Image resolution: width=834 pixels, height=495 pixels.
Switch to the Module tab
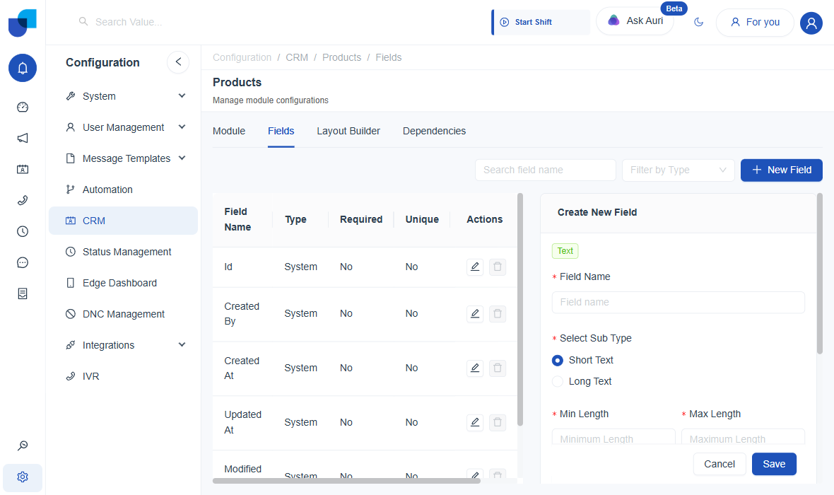[229, 132]
